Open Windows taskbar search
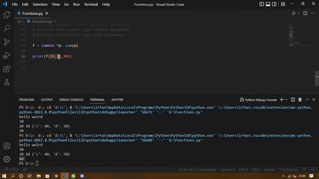This screenshot has width=319, height=179. pyautogui.click(x=12, y=176)
